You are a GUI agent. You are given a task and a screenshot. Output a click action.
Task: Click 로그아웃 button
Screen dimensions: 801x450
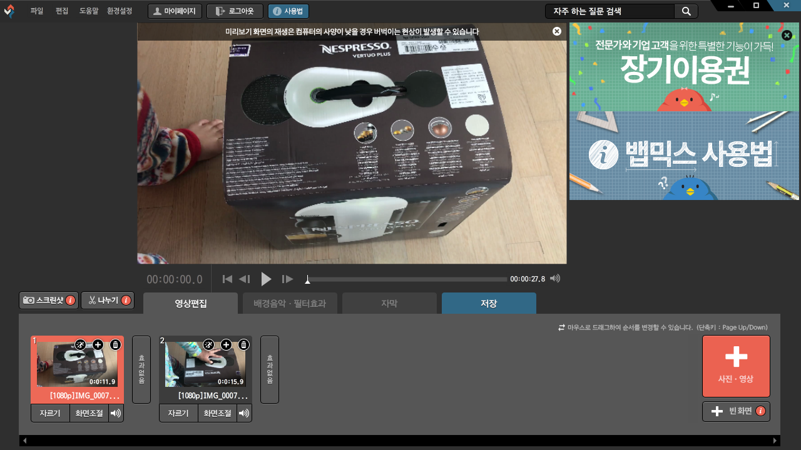(235, 11)
